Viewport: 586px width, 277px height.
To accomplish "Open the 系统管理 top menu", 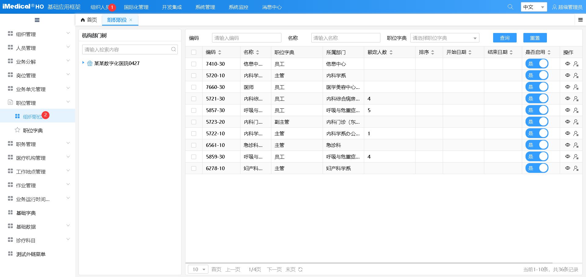I will 205,7.
